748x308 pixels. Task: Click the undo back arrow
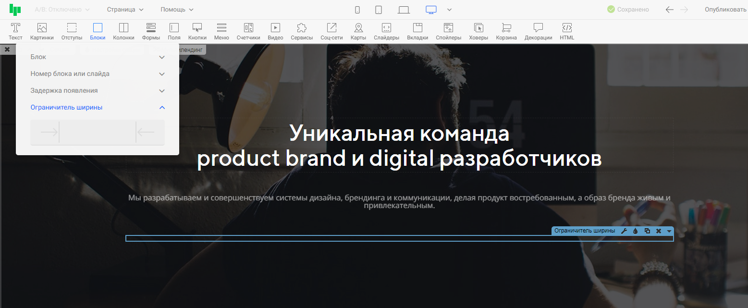670,10
